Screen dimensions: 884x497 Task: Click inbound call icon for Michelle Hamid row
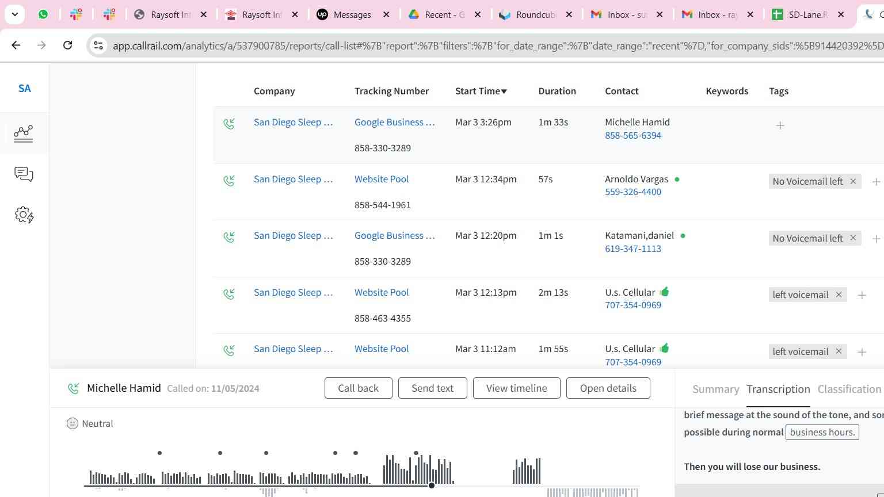point(229,124)
